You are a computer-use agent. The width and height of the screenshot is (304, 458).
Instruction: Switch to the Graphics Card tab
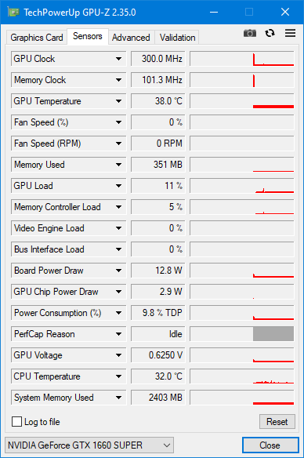37,38
